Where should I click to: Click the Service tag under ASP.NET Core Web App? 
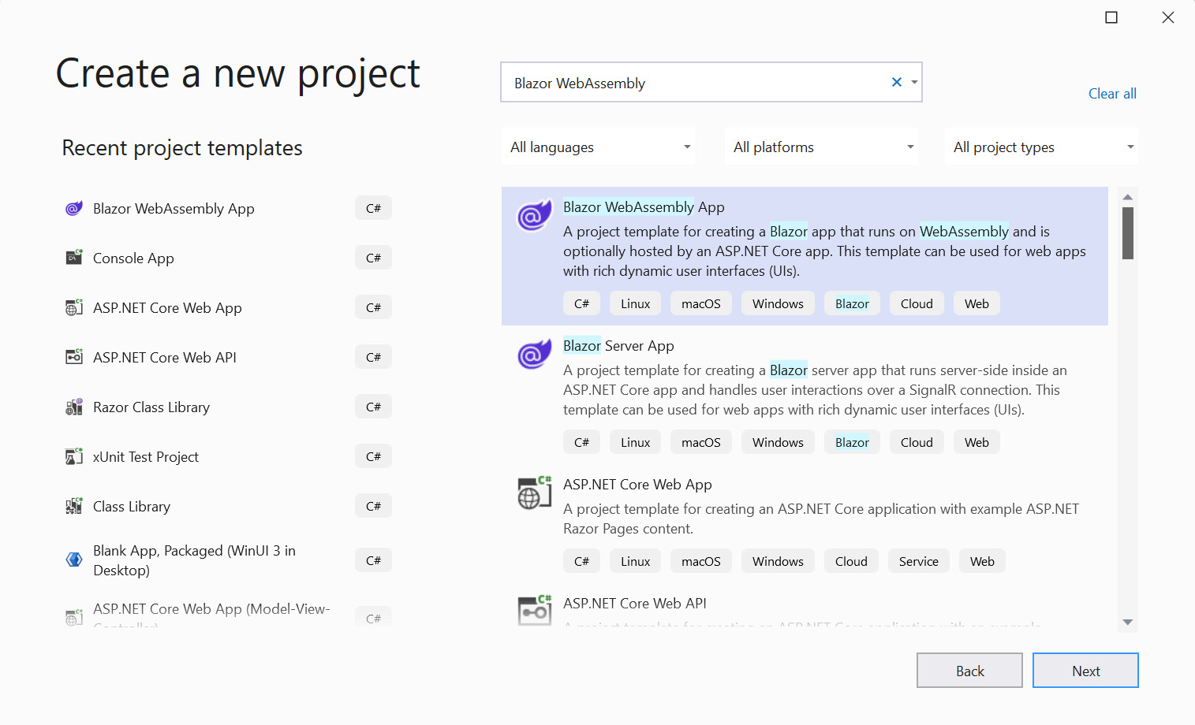point(918,561)
